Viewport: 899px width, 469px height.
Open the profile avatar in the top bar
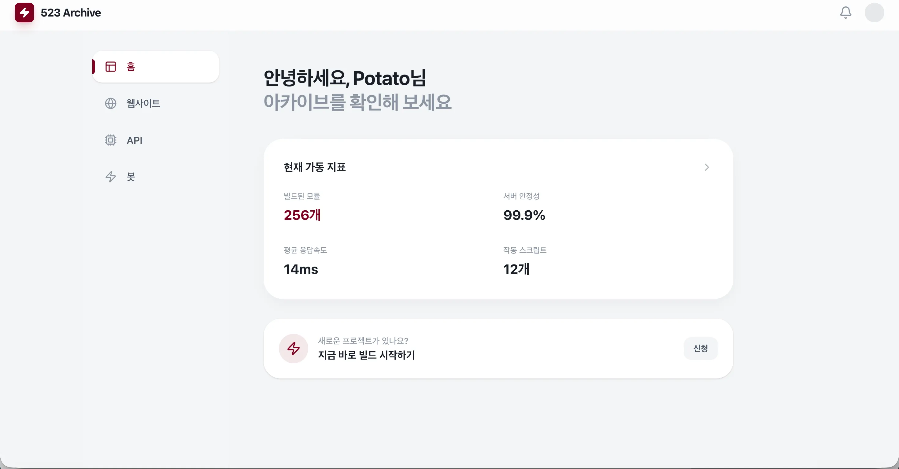click(x=874, y=13)
